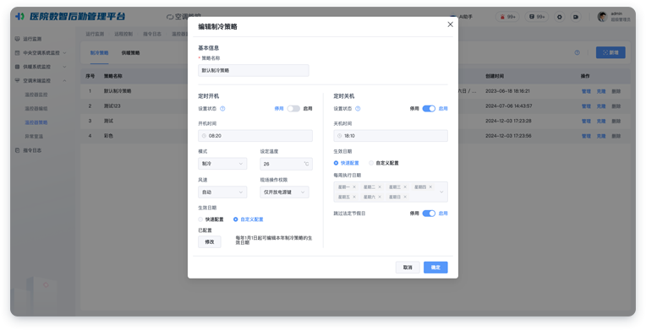Open settings gear in top header
The height and width of the screenshot is (330, 646).
pos(559,17)
